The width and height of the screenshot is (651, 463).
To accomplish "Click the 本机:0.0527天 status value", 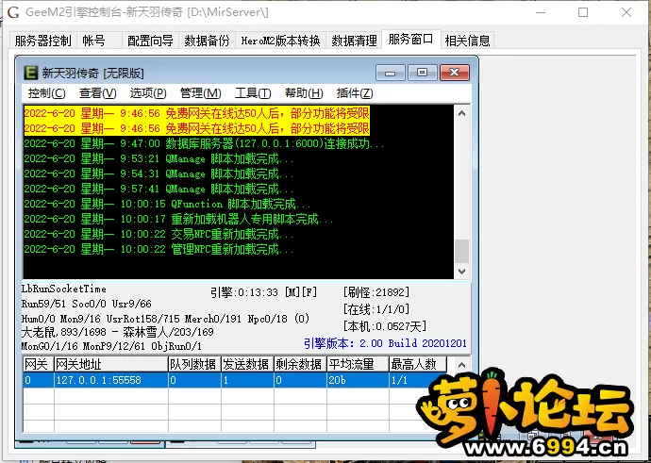I will point(384,326).
